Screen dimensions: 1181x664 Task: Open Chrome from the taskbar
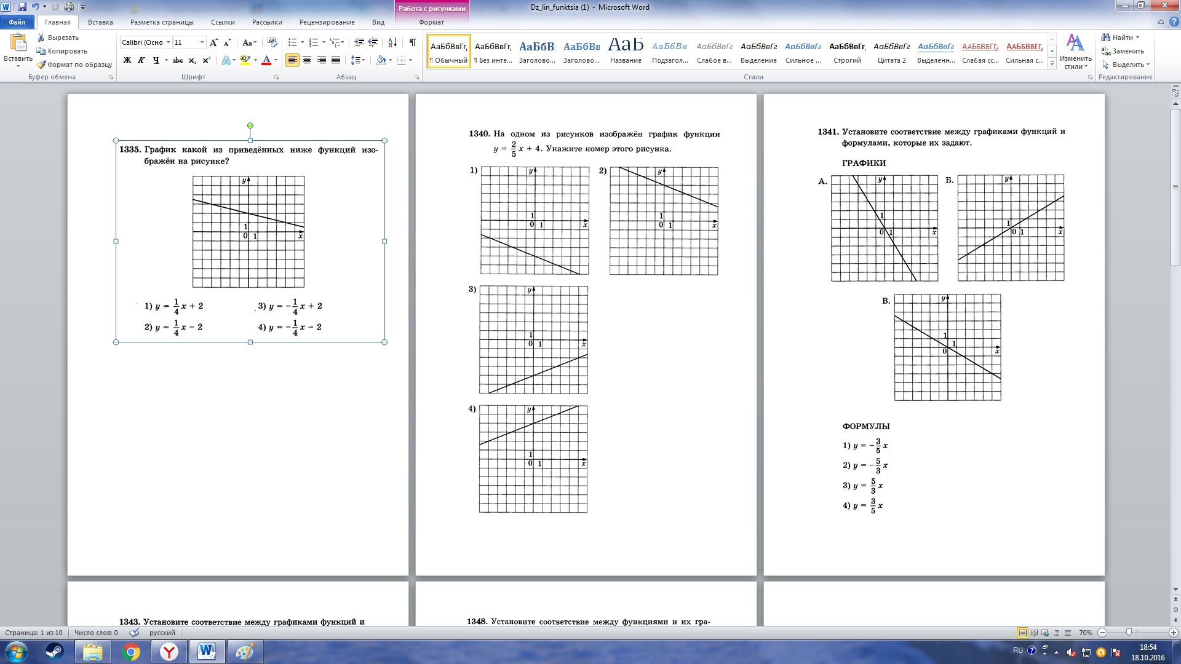[131, 652]
